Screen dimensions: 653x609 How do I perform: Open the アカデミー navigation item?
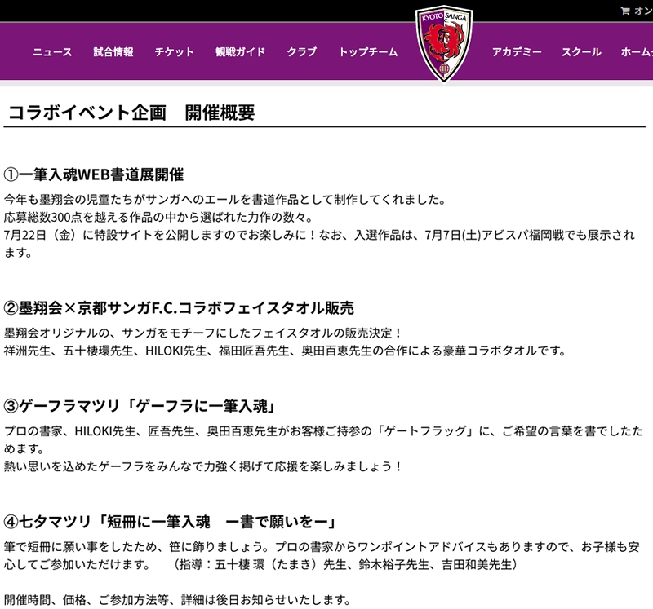point(517,52)
